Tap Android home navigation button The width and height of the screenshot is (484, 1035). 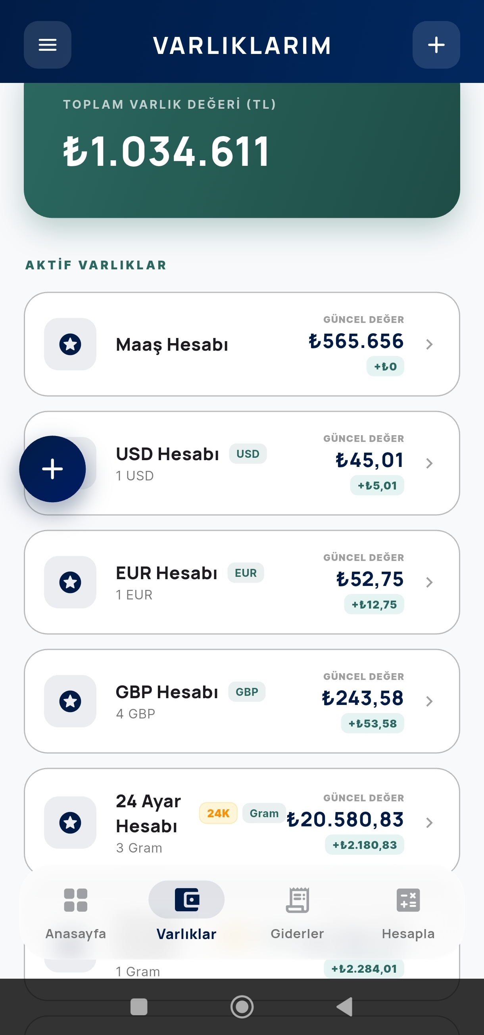point(242,1006)
